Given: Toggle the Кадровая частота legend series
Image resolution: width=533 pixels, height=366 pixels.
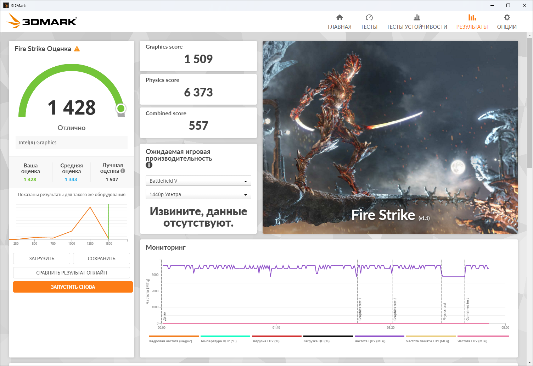Looking at the screenshot, I should pos(170,341).
